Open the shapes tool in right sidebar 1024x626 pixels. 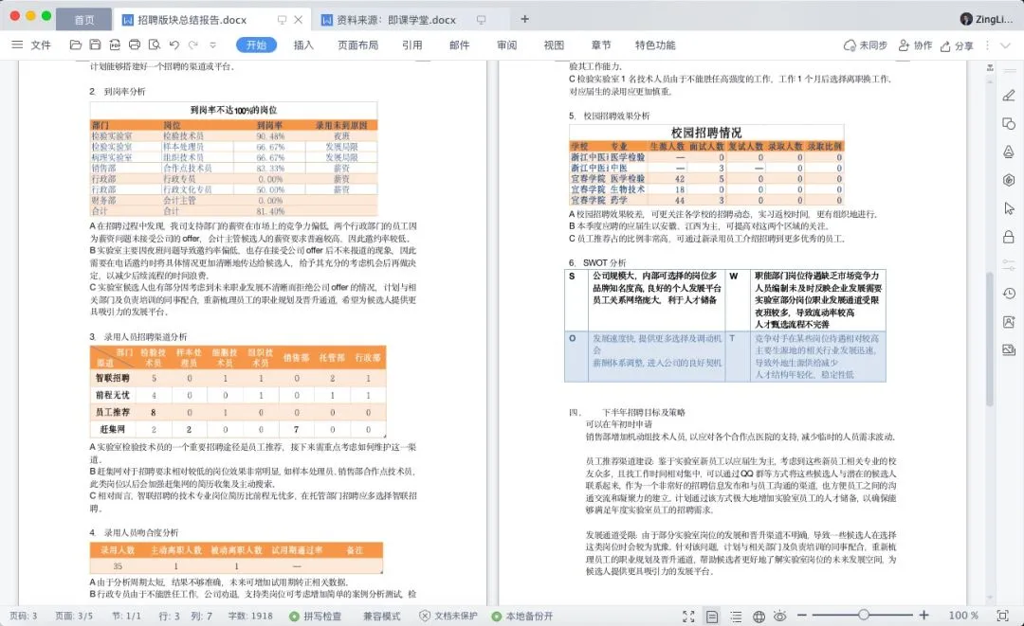pos(1009,123)
